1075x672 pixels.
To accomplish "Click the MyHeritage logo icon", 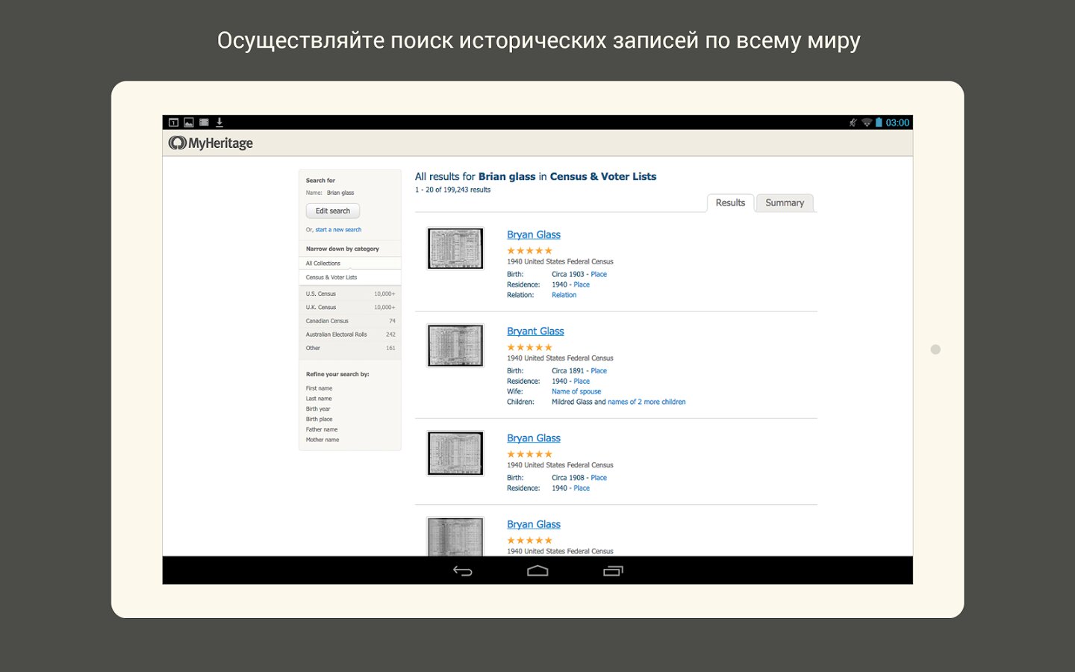I will click(177, 143).
